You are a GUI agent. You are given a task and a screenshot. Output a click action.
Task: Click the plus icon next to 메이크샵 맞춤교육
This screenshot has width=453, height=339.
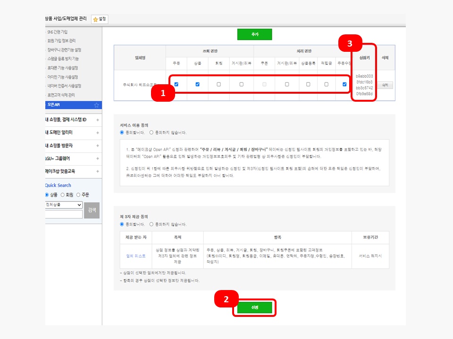[97, 172]
